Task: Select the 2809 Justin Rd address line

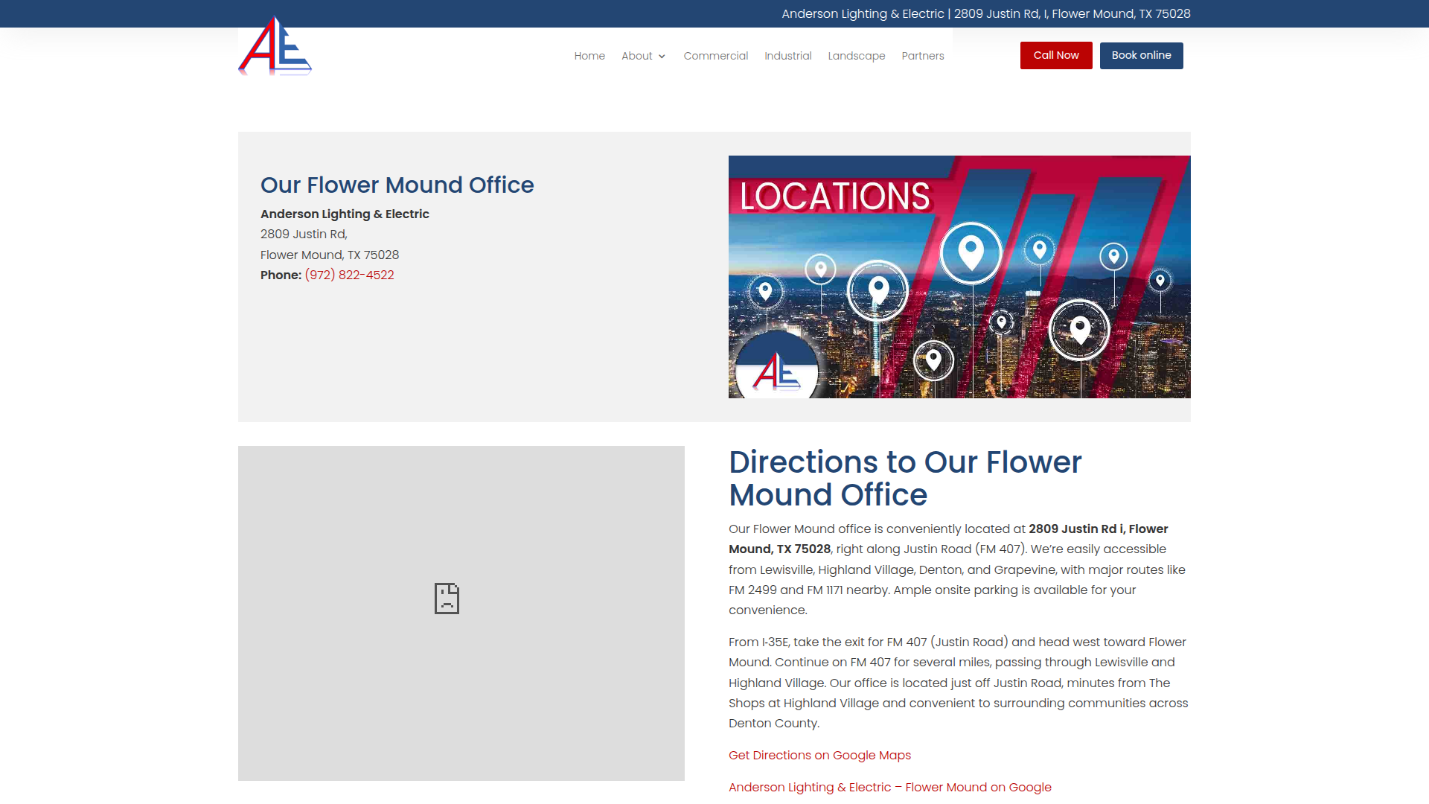Action: [x=304, y=234]
